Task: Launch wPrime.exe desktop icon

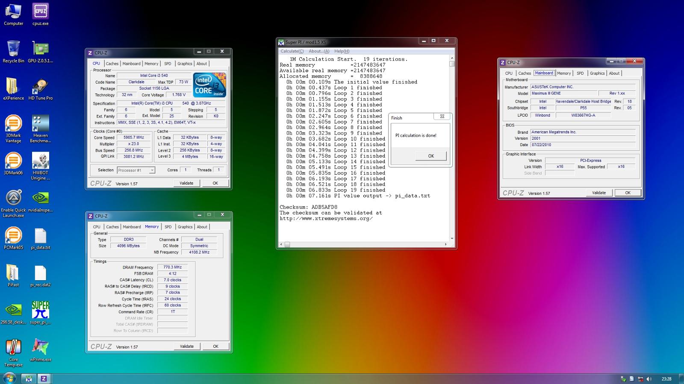Action: [x=40, y=350]
